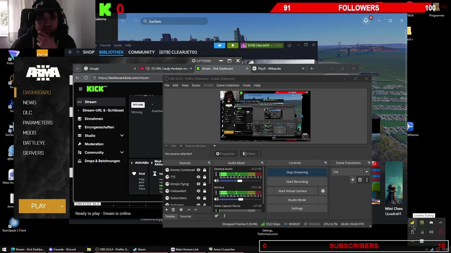Viewport: 451px width, 253px height.
Task: Reload the Kick dashboard page
Action: click(x=86, y=78)
